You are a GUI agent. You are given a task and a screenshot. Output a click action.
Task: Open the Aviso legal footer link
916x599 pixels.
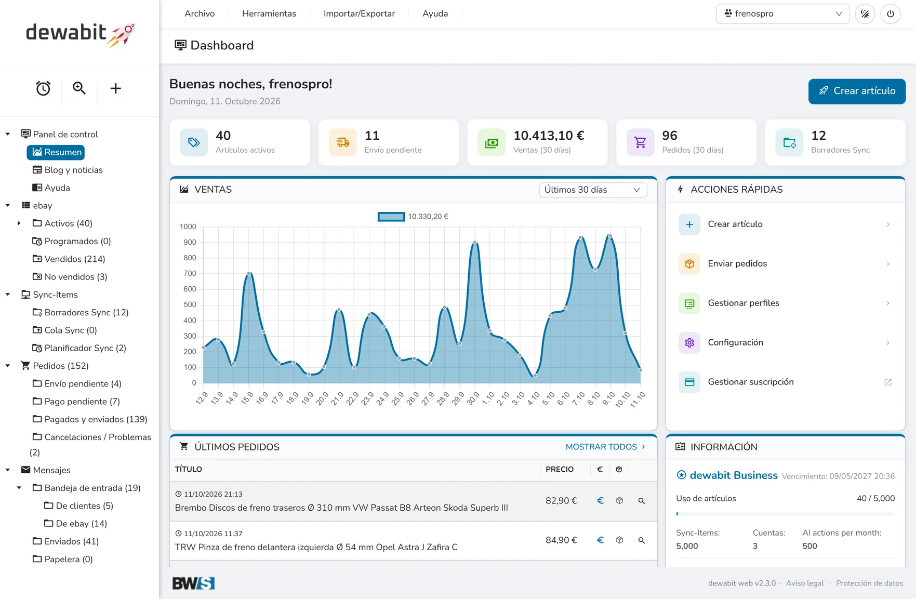805,583
